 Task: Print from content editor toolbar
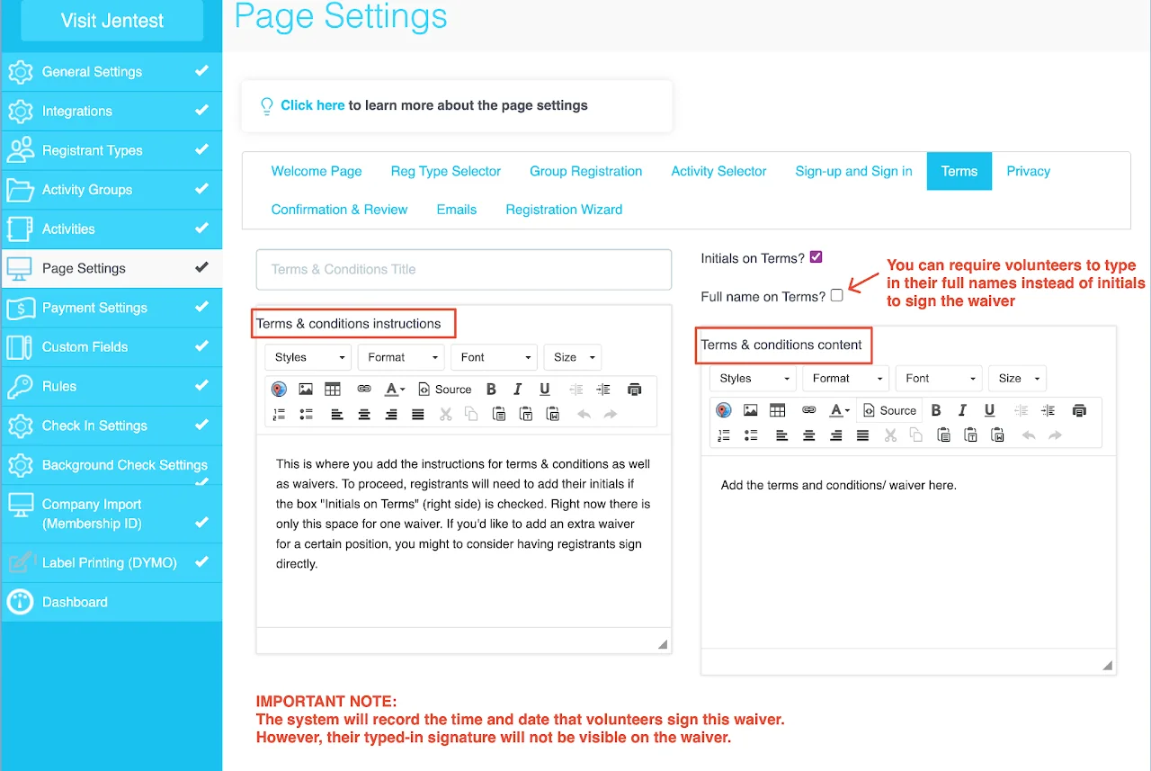(x=1080, y=410)
